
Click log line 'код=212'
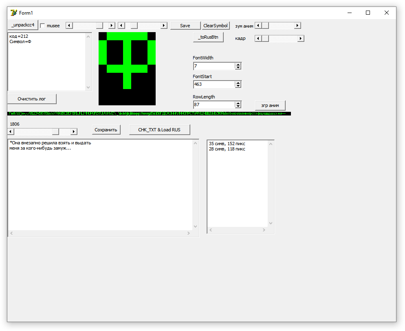19,36
